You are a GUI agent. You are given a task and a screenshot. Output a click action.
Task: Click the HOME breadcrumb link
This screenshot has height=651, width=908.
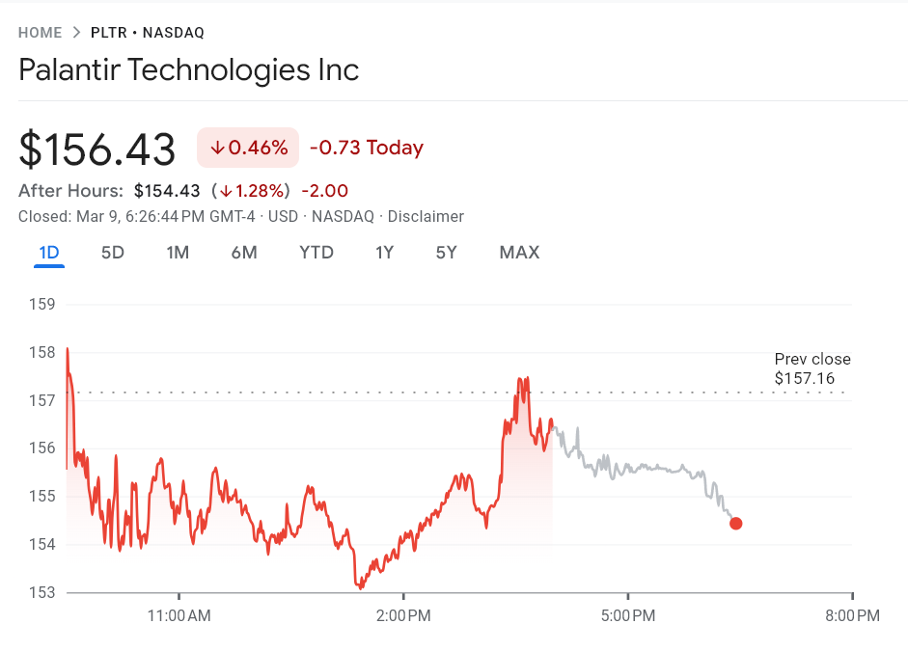pyautogui.click(x=41, y=33)
